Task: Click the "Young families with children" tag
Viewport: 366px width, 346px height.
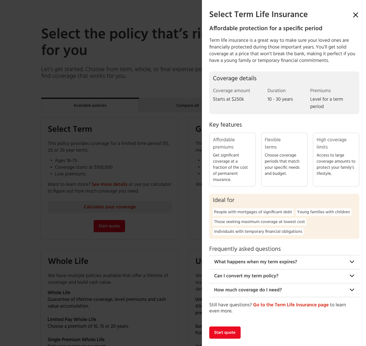Action: pyautogui.click(x=323, y=212)
